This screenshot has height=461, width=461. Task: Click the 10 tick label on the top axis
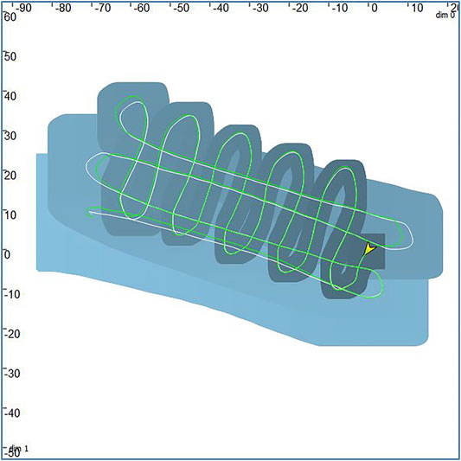click(x=417, y=8)
